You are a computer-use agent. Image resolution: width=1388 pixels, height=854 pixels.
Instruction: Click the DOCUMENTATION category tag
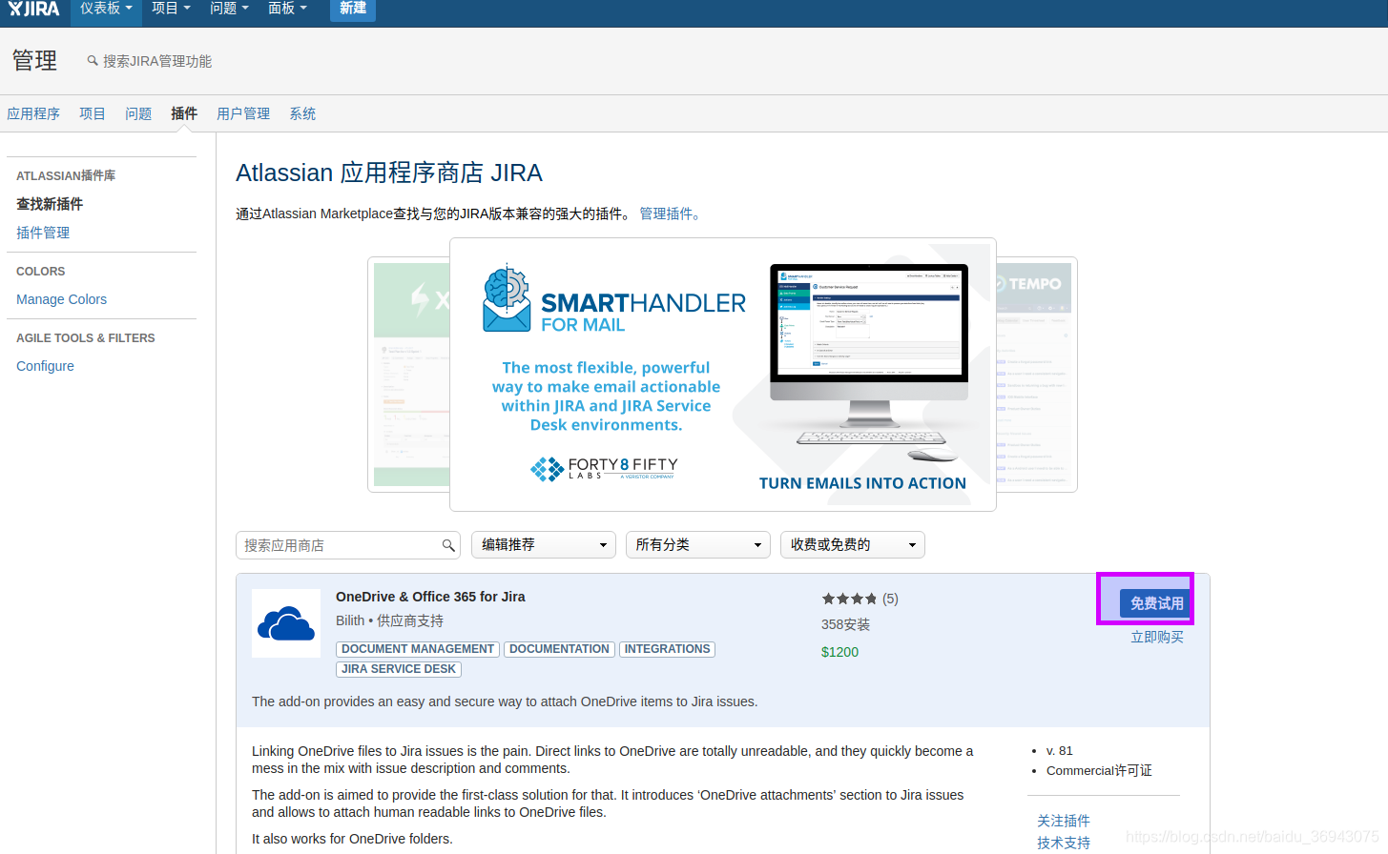tap(559, 649)
